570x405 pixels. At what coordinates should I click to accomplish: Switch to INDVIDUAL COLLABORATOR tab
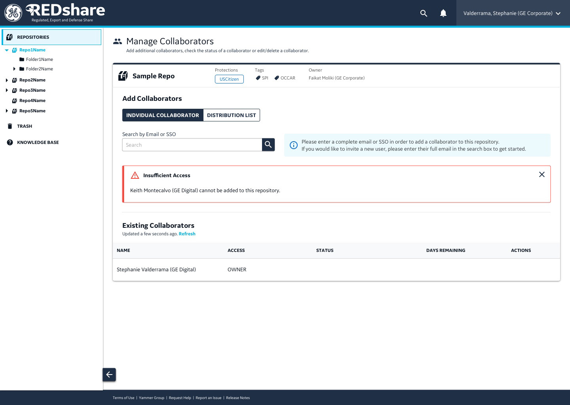[163, 115]
